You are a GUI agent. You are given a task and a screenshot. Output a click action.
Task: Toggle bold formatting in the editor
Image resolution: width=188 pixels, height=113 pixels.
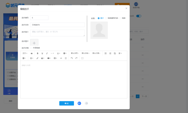[x=38, y=53]
